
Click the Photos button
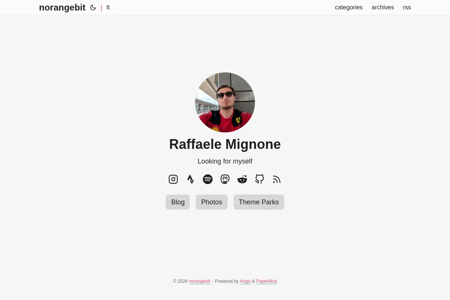[x=211, y=202]
